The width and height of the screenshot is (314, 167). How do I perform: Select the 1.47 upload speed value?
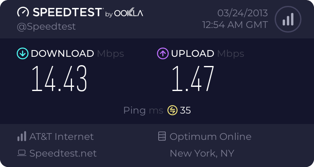pos(193,78)
